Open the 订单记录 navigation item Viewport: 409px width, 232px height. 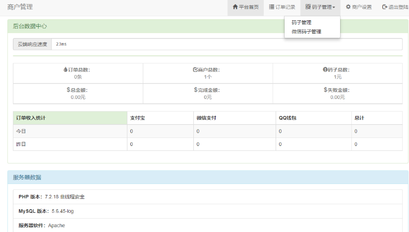coord(282,7)
